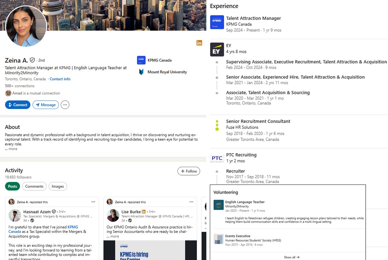Image resolution: width=388 pixels, height=260 pixels.
Task: Open Talent Attraction Manager experience entry
Action: 253,18
